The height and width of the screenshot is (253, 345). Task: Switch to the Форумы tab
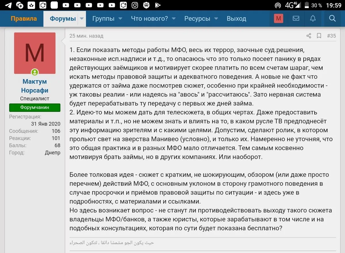62,19
